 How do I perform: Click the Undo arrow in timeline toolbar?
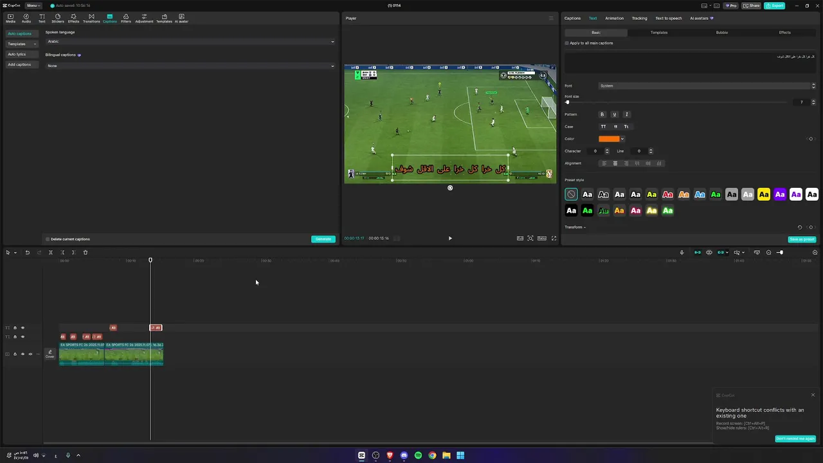tap(27, 252)
